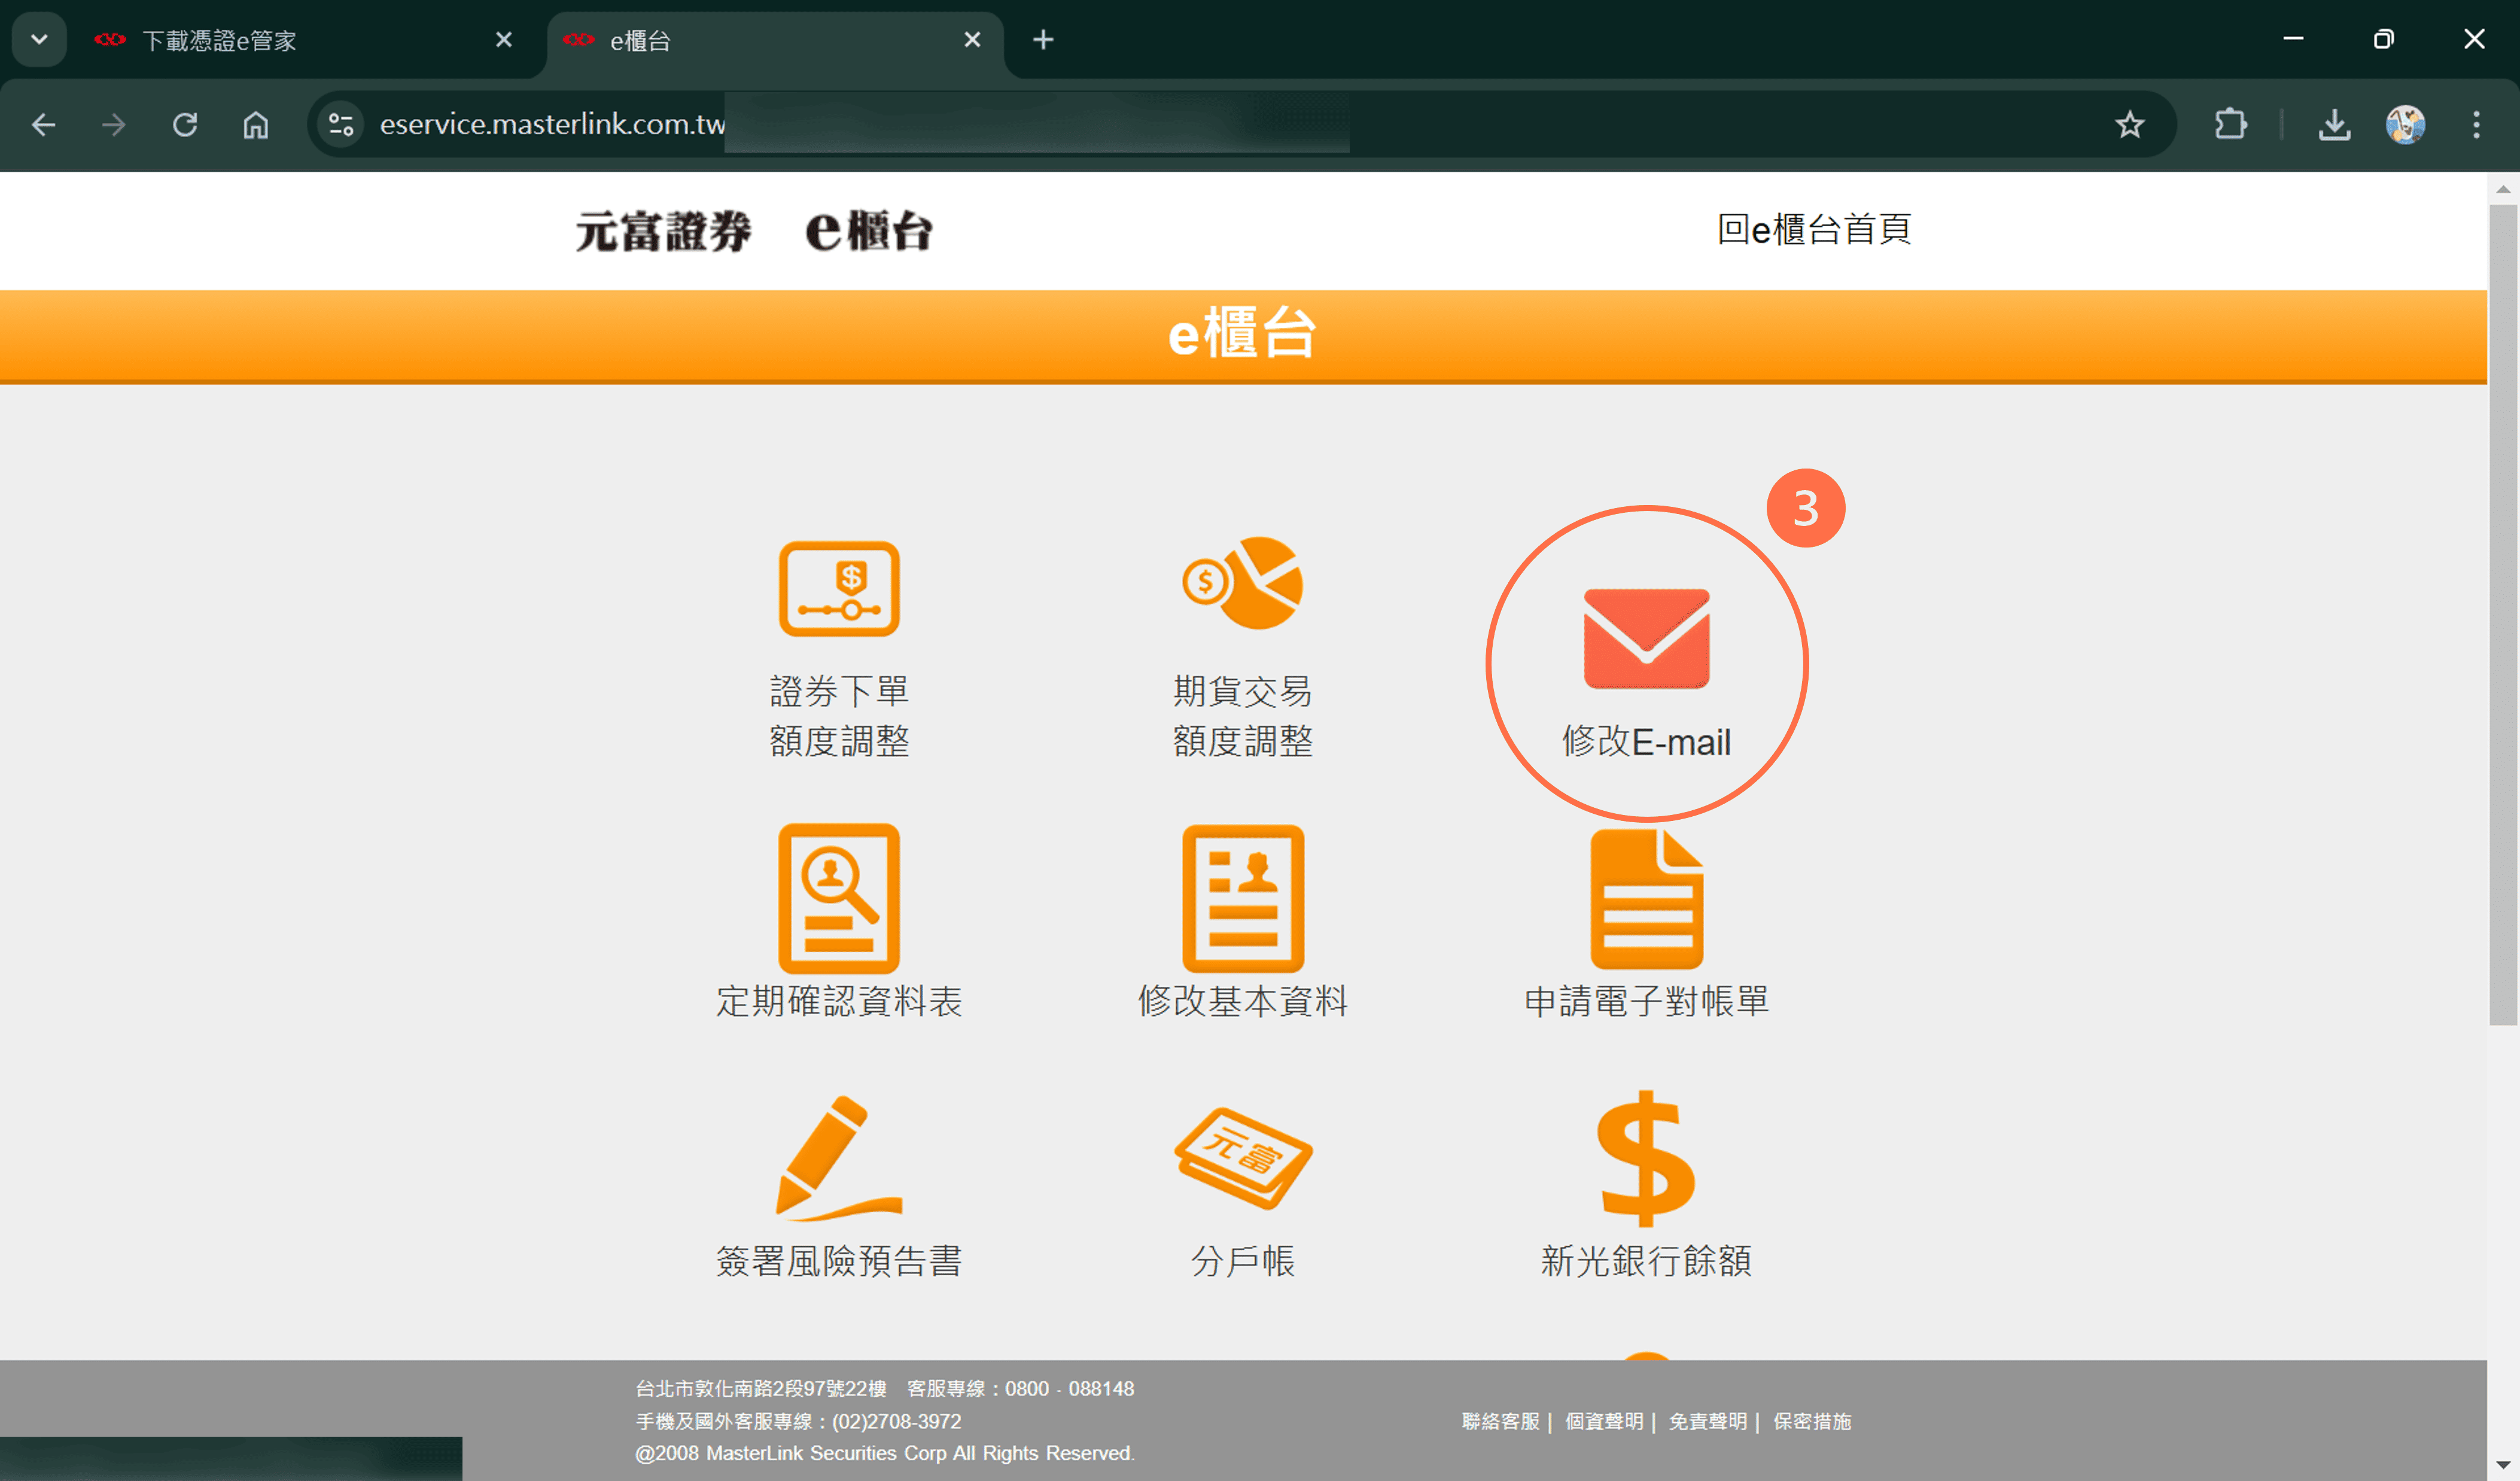Go to the browser home page
Screen dimensions: 2520x1481
tap(256, 125)
